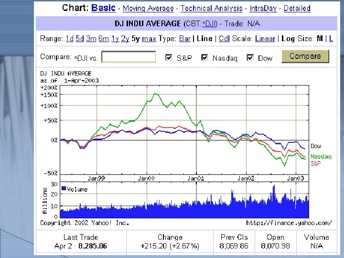Click the Jan02 axis label
Image resolution: width=344 pixels, height=258 pixels.
(246, 178)
